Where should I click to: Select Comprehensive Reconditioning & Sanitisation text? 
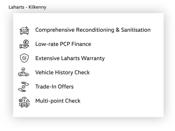(93, 30)
